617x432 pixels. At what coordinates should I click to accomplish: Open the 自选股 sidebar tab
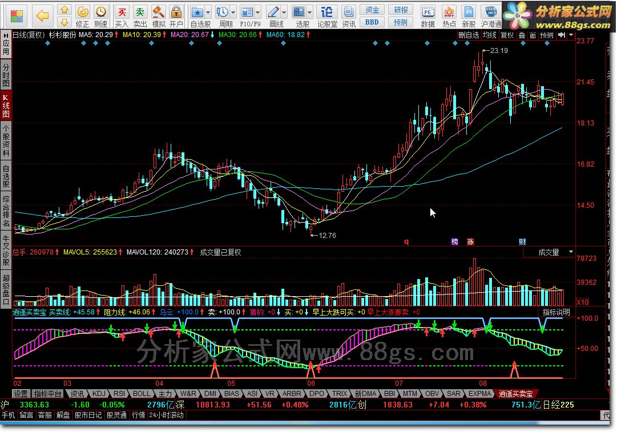click(6, 176)
